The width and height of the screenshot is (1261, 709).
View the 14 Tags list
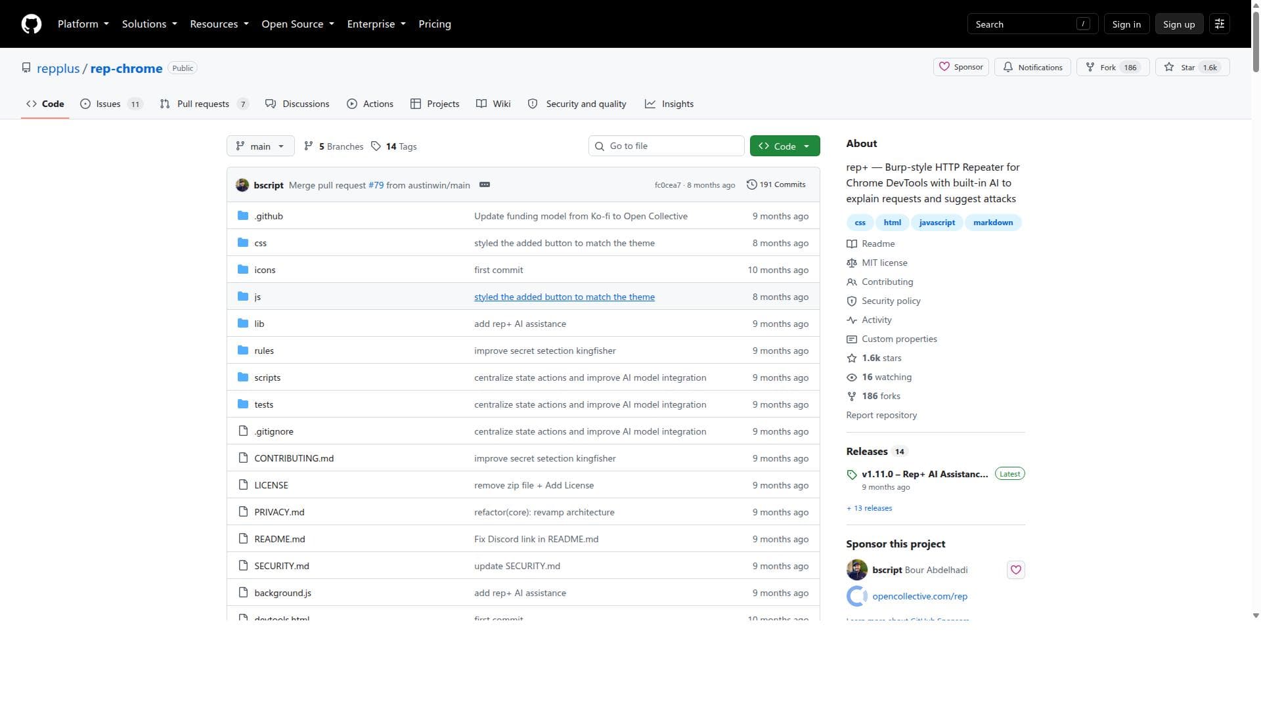(x=394, y=146)
